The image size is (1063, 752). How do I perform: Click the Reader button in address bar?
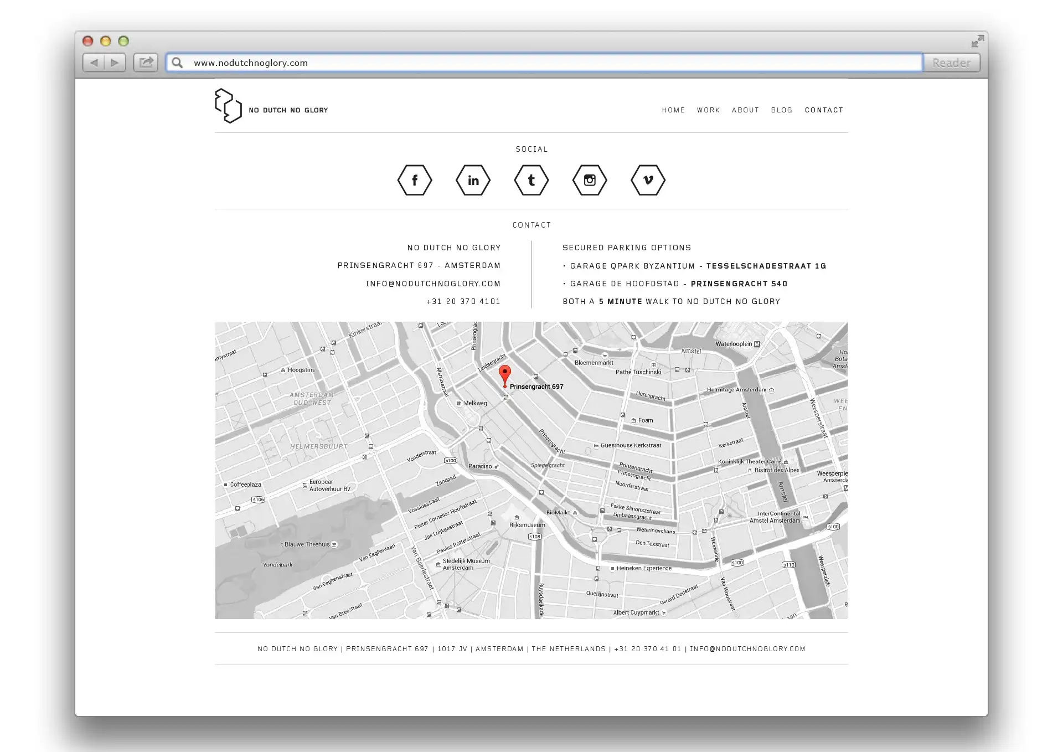pos(951,63)
